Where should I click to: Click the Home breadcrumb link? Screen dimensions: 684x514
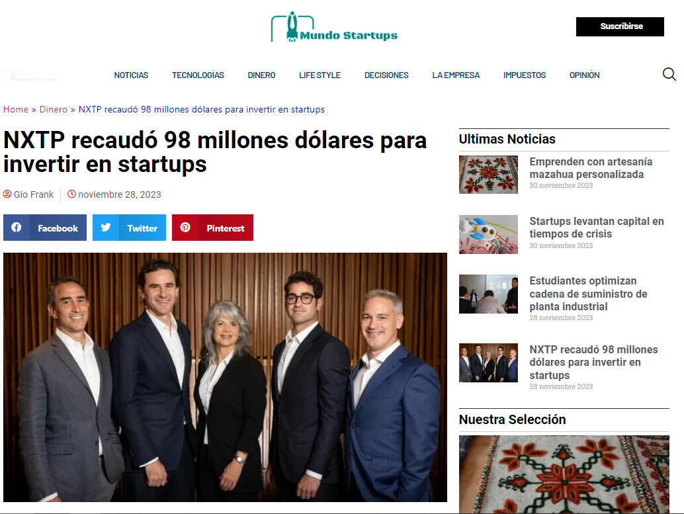tap(16, 109)
